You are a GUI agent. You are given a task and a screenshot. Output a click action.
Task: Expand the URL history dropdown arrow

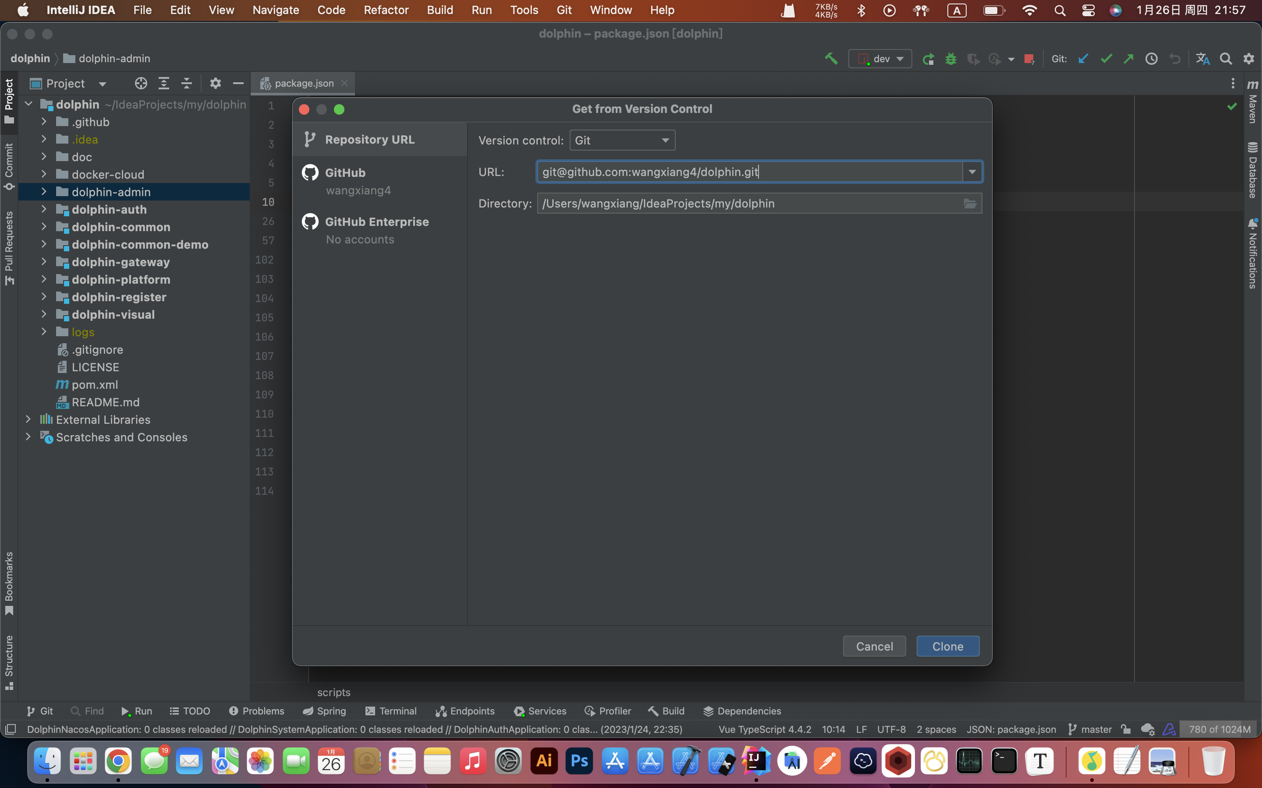(x=972, y=172)
